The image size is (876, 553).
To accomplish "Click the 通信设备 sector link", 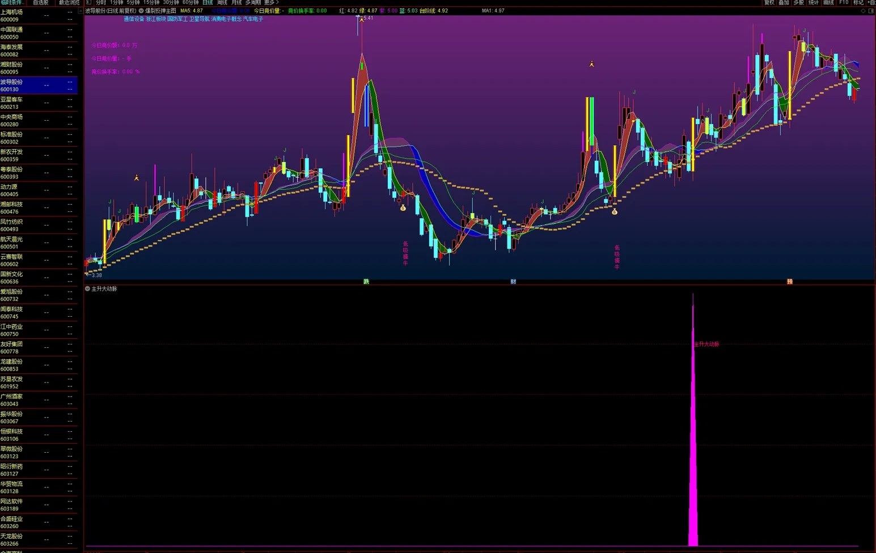I will 134,19.
